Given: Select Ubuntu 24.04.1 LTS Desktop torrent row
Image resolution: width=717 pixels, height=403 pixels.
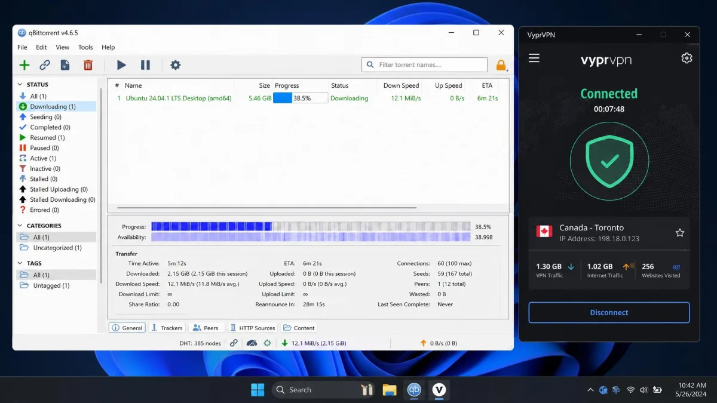Looking at the screenshot, I should 308,99.
